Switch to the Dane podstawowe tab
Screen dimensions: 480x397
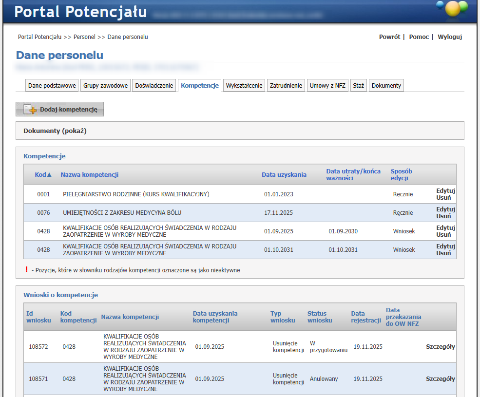pos(52,86)
